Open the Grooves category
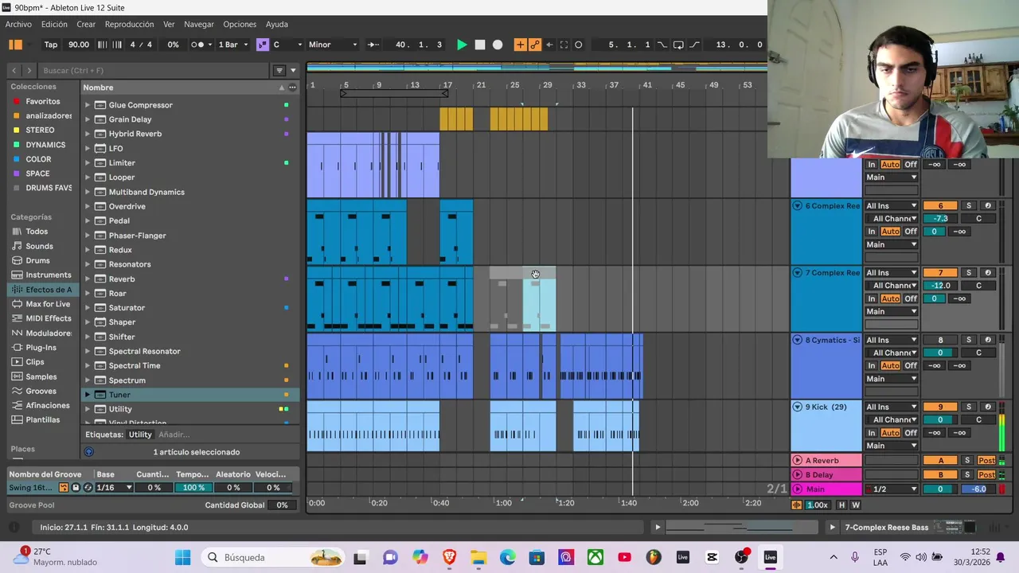 click(x=41, y=391)
